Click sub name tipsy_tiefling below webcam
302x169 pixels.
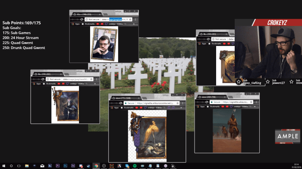(x=252, y=83)
